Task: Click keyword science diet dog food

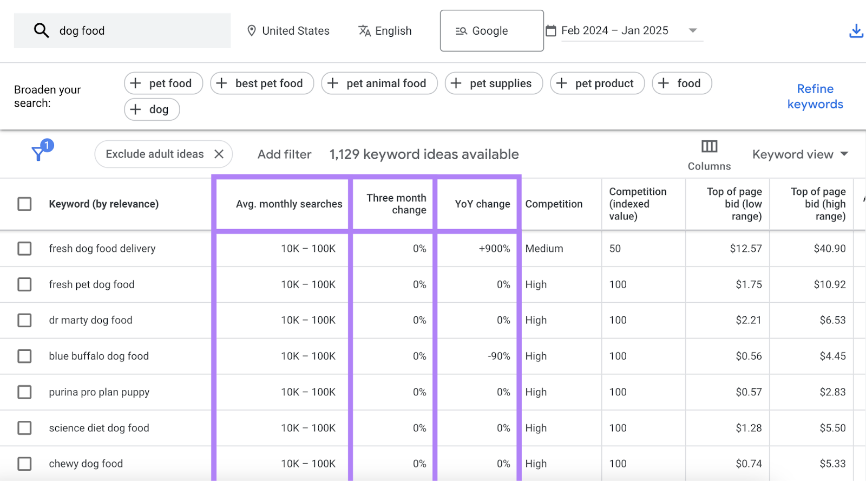Action: point(99,428)
